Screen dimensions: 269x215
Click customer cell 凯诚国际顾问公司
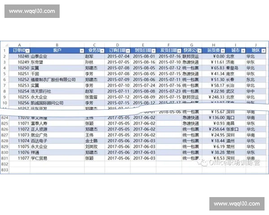point(57,103)
